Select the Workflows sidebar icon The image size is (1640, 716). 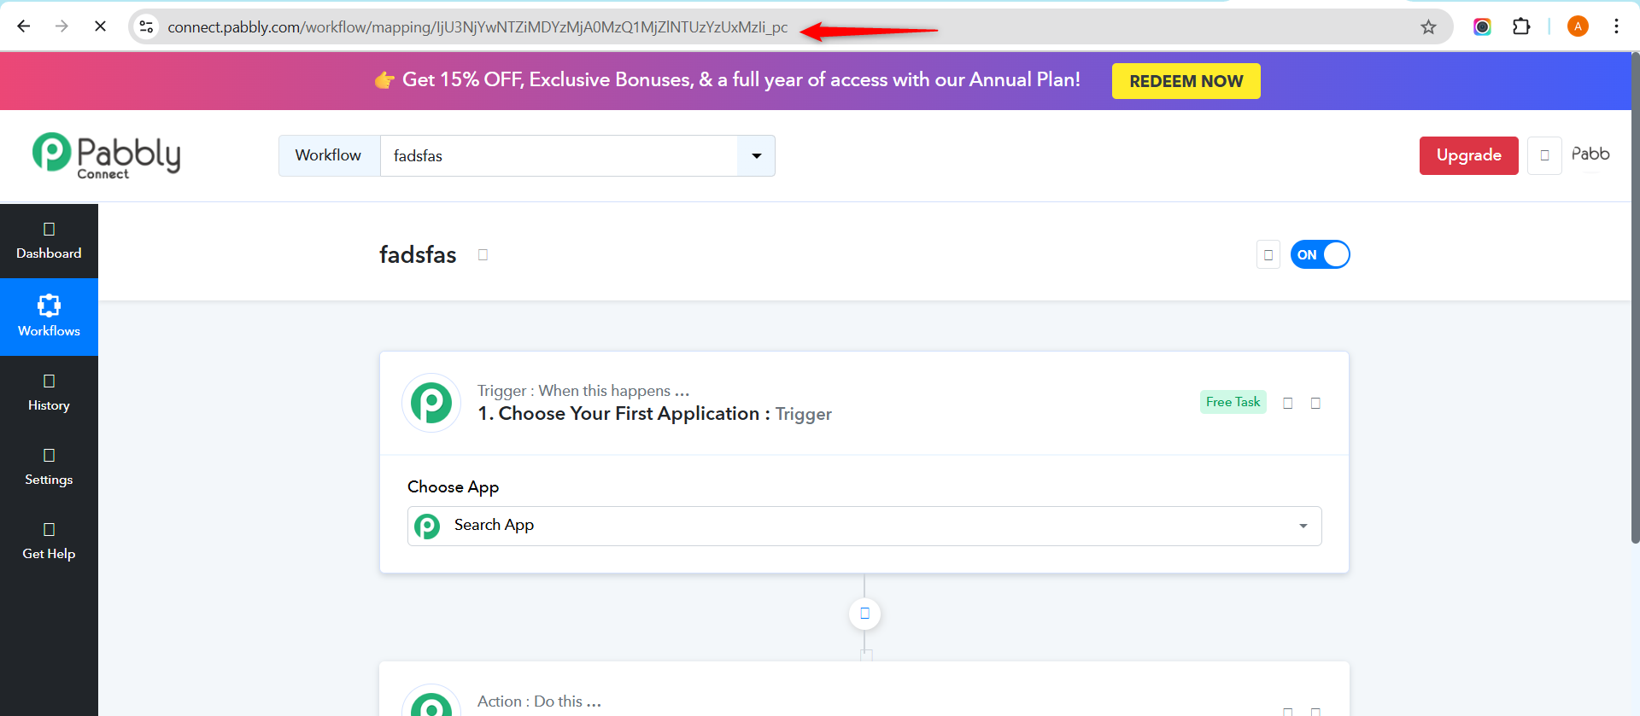(x=49, y=306)
